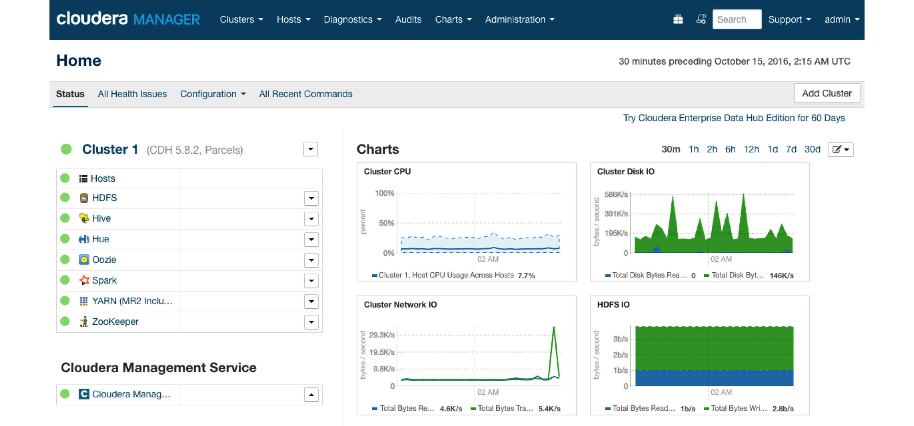This screenshot has height=426, width=914.
Task: Click the green health dot for Hosts
Action: 65,178
